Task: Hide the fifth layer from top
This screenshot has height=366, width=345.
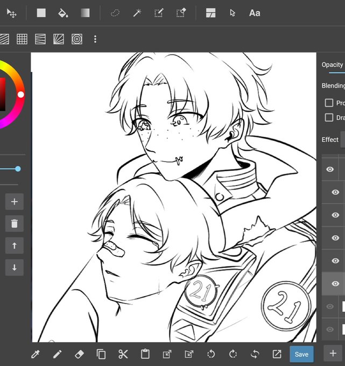Action: [335, 261]
